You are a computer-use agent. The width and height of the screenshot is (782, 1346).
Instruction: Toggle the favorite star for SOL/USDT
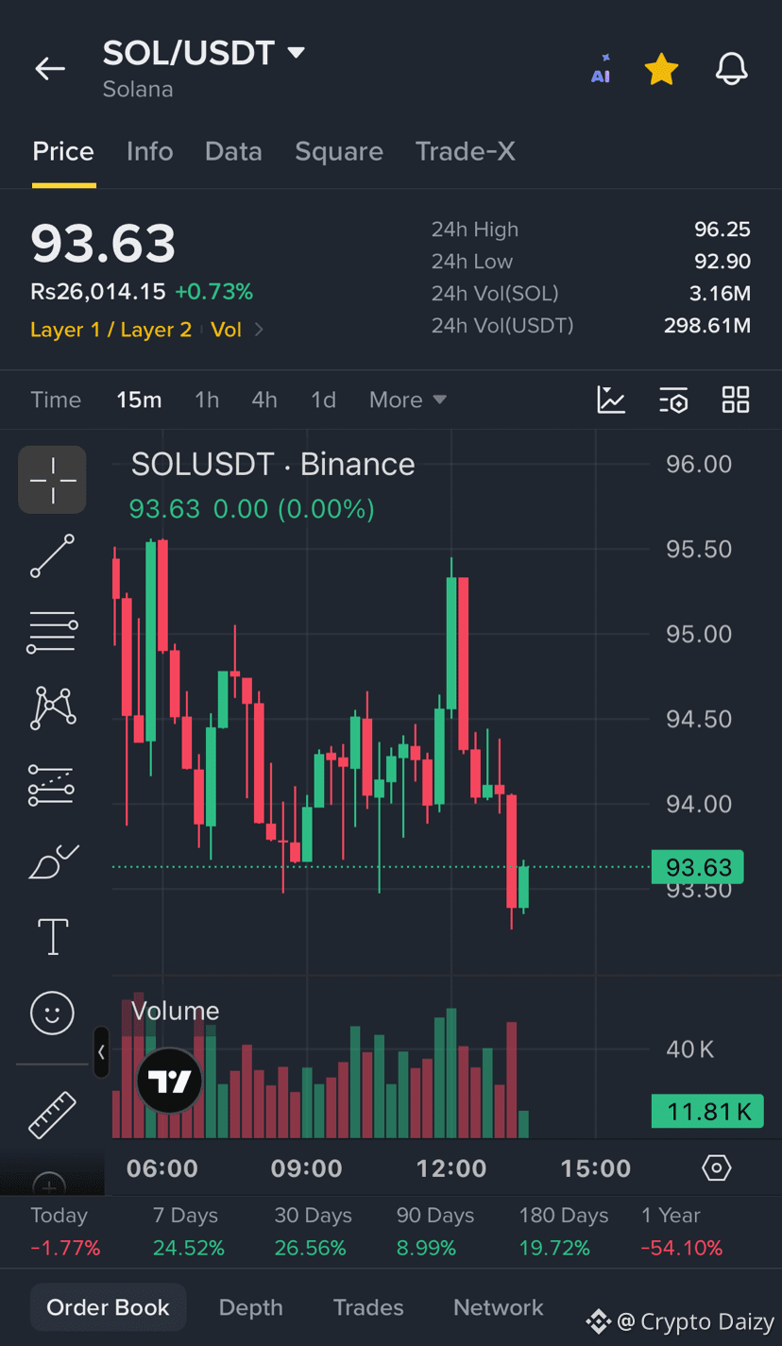tap(661, 69)
